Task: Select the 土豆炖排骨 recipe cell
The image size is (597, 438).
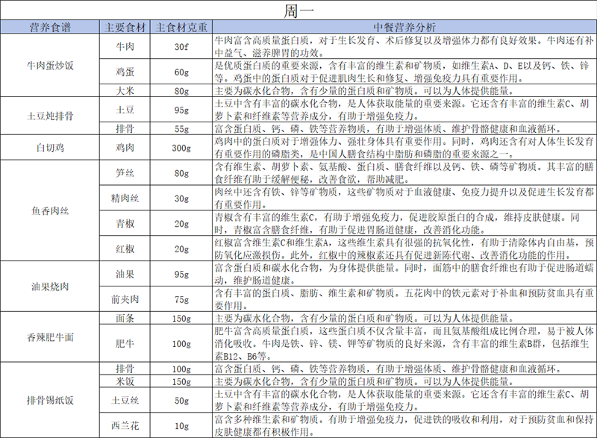Action: tap(50, 116)
